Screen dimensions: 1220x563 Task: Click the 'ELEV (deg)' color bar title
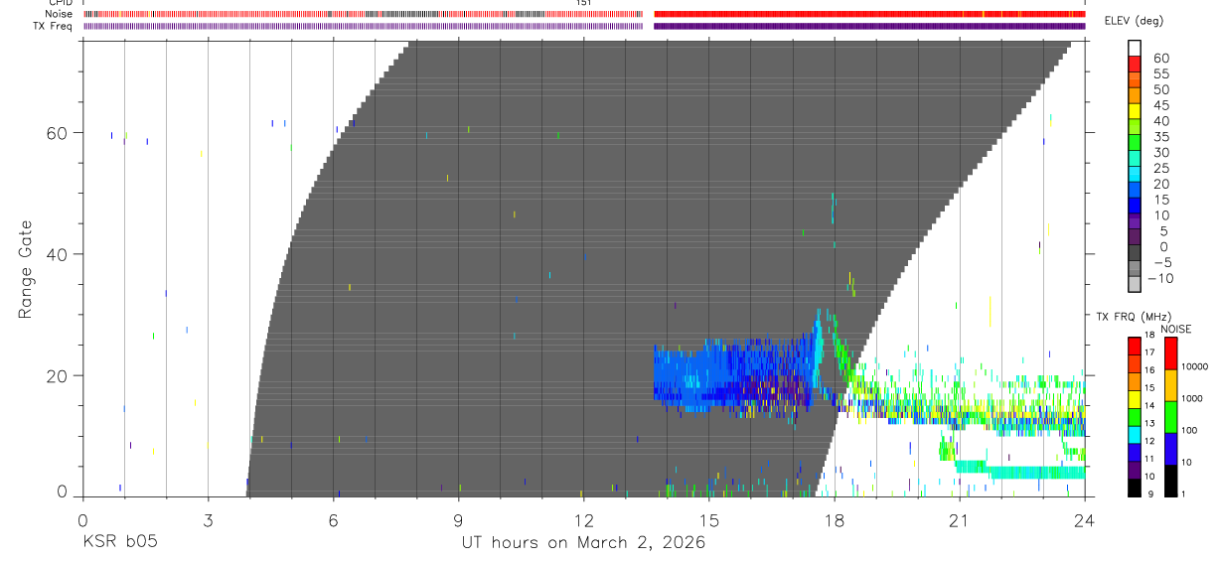click(1134, 21)
